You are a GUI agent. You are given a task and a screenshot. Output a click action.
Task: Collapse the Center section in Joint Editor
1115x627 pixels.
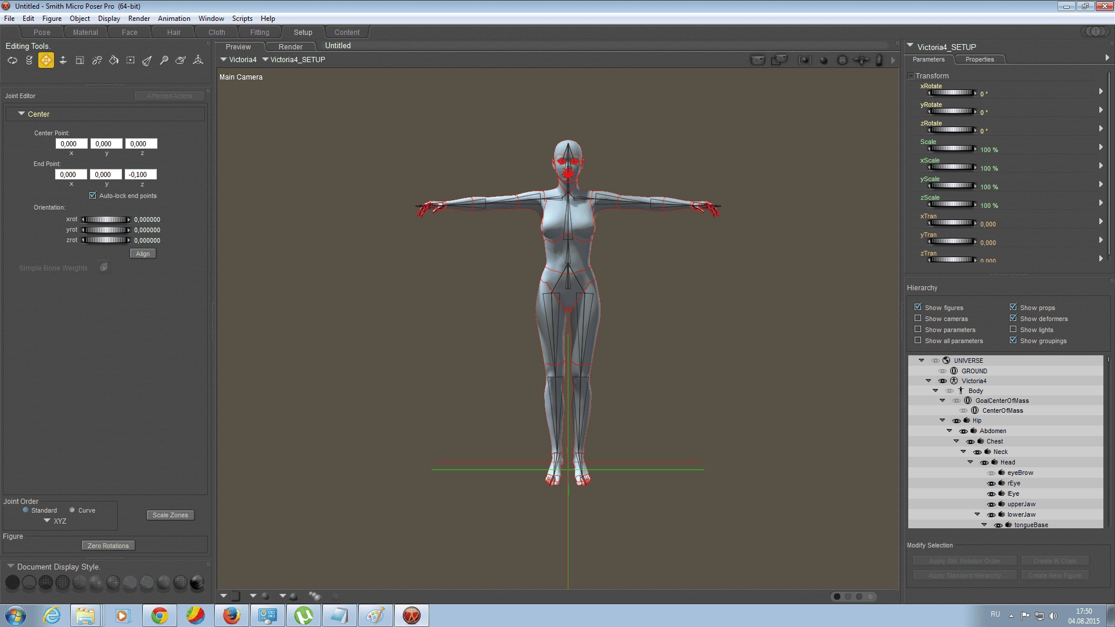tap(21, 114)
